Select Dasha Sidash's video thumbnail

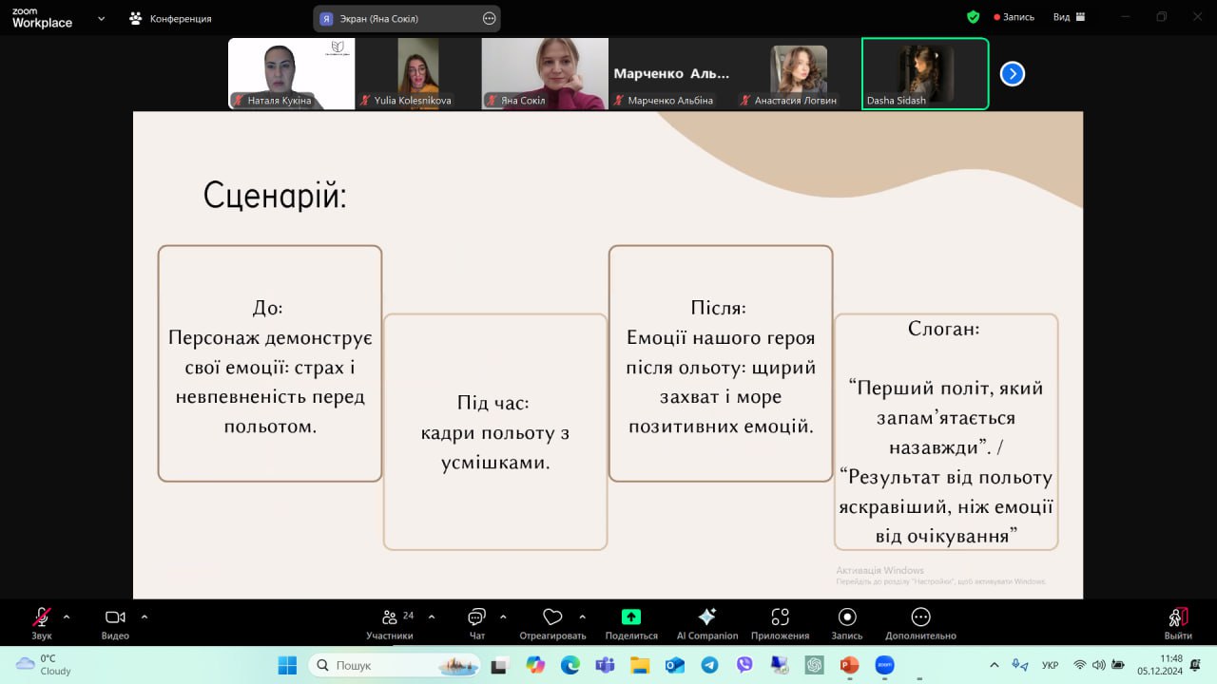[925, 73]
